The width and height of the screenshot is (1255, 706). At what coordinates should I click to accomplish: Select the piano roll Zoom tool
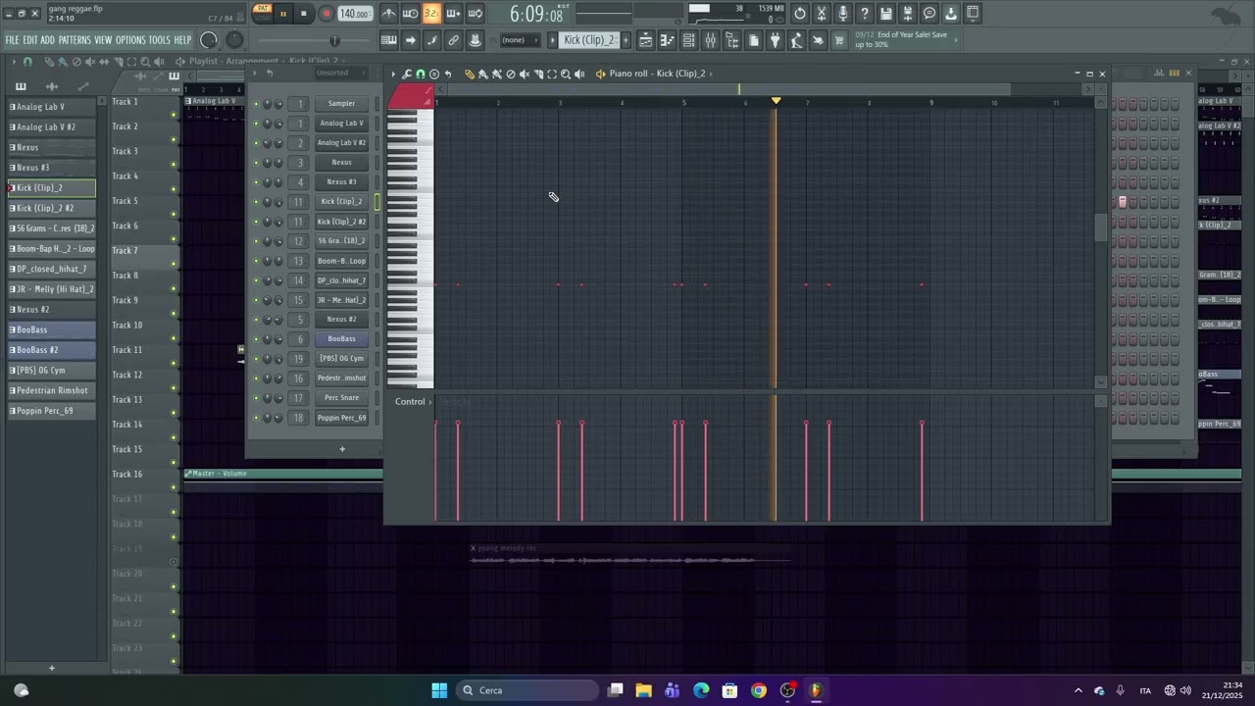[x=566, y=74]
